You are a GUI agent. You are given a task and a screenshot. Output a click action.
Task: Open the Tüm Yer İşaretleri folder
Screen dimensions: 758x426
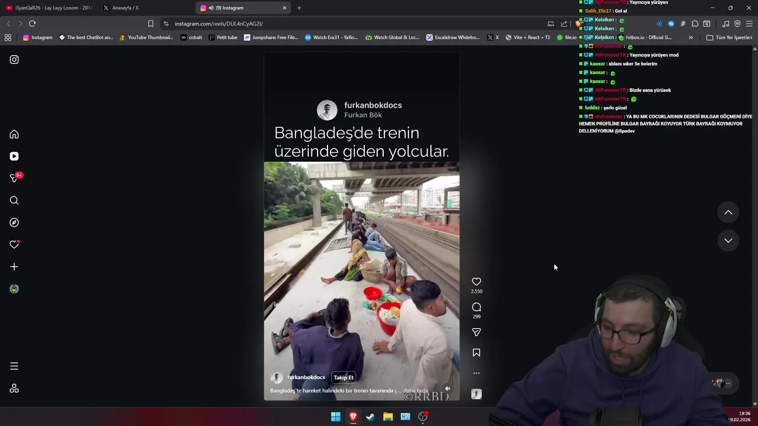click(729, 37)
